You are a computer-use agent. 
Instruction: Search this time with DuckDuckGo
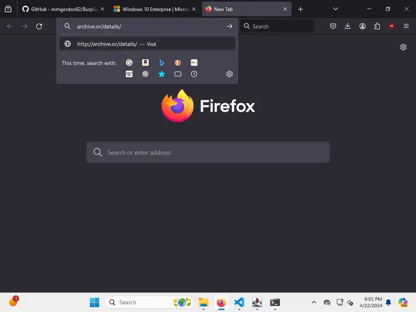[178, 63]
